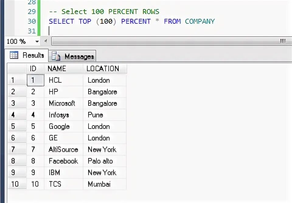Click ID cell 10 in TCS row
This screenshot has height=203, width=292.
click(x=35, y=184)
